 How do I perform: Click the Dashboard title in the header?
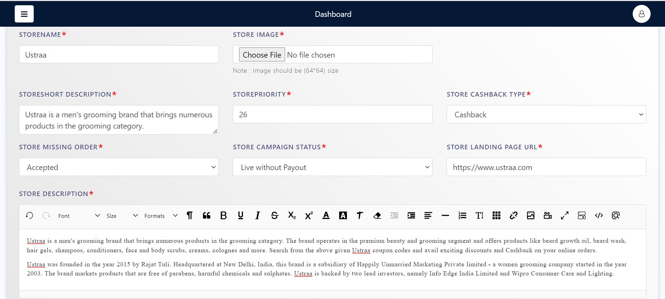pyautogui.click(x=333, y=14)
